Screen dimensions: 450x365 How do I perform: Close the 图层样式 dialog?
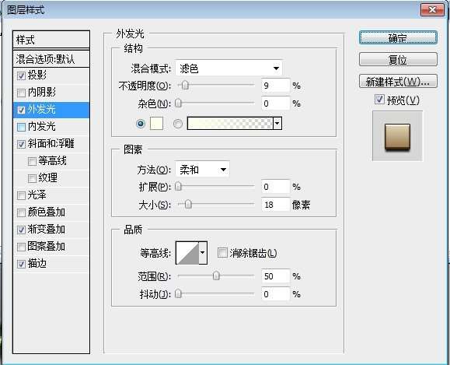tap(433, 10)
